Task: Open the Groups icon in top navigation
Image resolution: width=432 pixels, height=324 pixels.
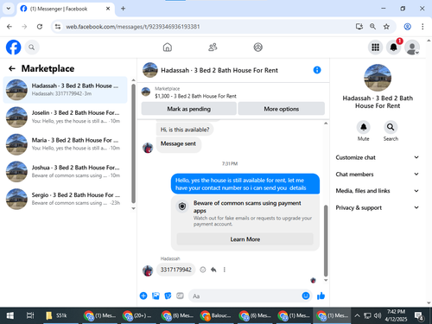Action: tap(257, 48)
